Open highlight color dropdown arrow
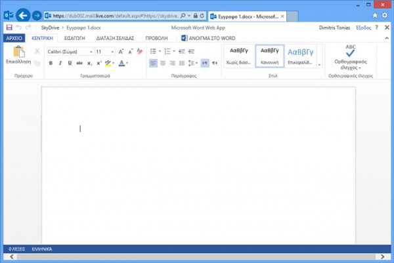This screenshot has height=263, width=394. (114, 63)
